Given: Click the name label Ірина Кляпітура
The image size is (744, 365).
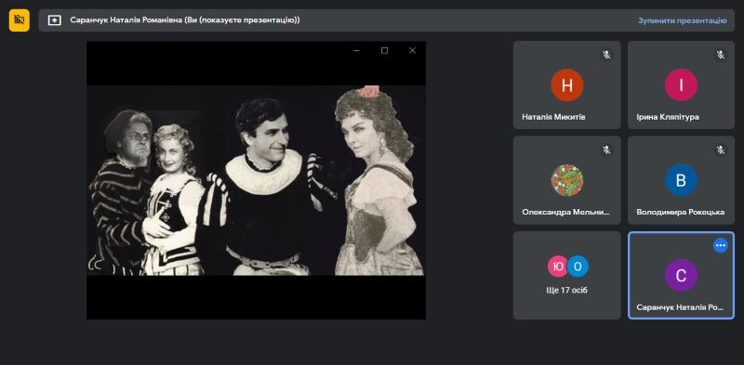Looking at the screenshot, I should pyautogui.click(x=668, y=117).
